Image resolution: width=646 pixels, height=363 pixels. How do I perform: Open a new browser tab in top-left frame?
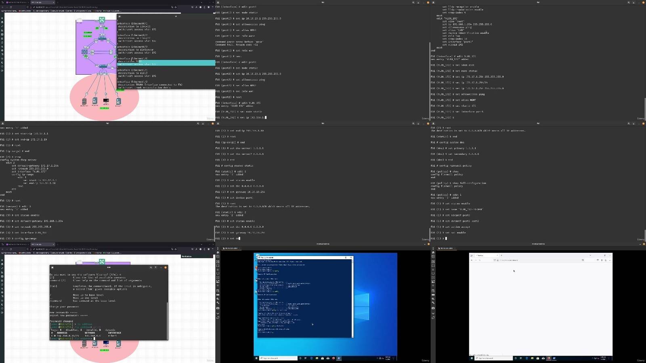pos(58,2)
